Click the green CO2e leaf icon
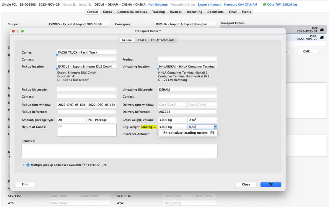The height and width of the screenshot is (207, 329). point(264,4)
